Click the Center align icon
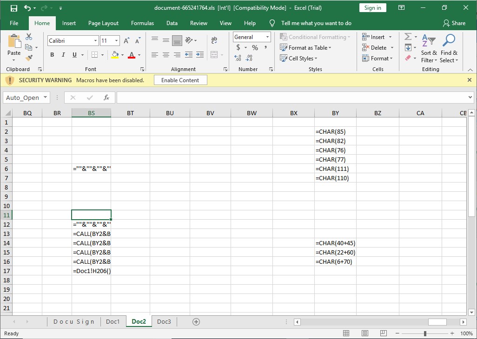Viewport: 477px width, 339px height. [x=166, y=55]
